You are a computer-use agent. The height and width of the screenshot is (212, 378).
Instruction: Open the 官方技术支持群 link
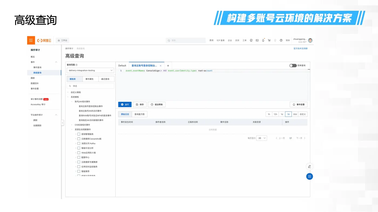(301, 49)
